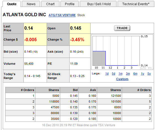Viewport: 156px width, 130px height.
Task: Select bid shares 118000 cell
Action: point(48,101)
